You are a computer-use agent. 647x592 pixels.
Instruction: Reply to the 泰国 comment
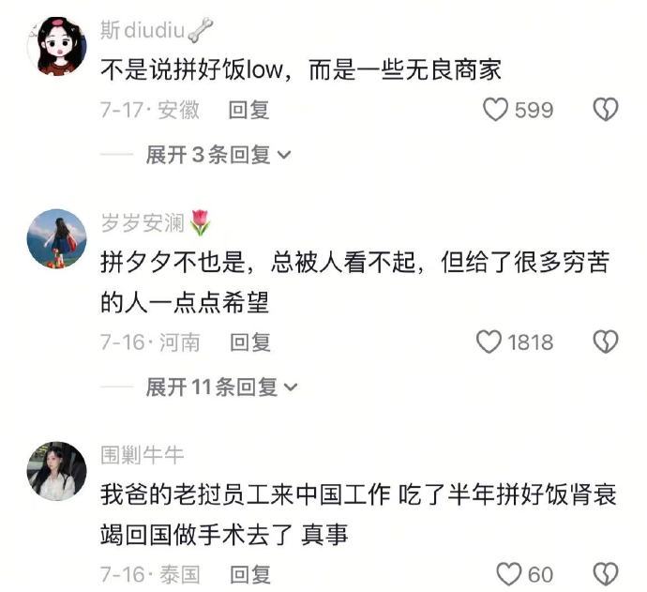point(250,575)
